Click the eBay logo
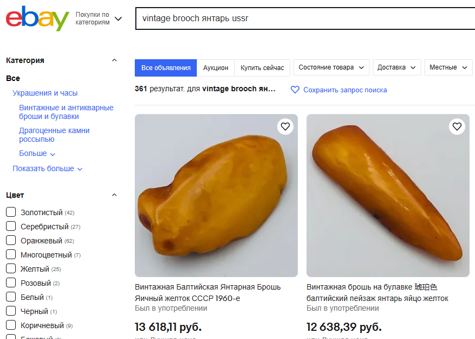475x339 pixels. click(x=37, y=19)
